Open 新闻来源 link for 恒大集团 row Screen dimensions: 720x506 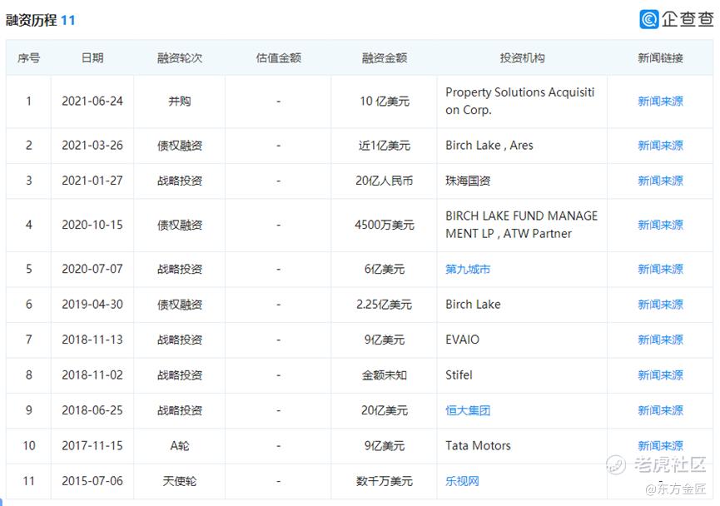660,410
